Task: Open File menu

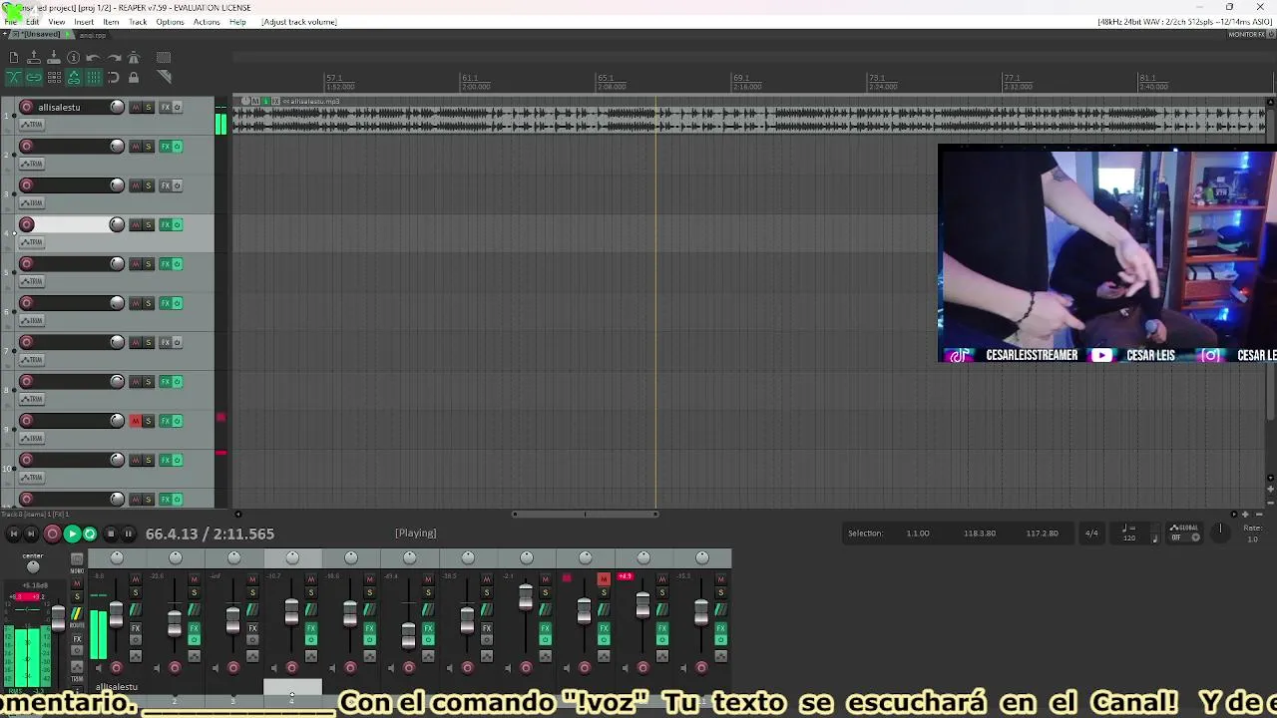Action: (x=11, y=22)
